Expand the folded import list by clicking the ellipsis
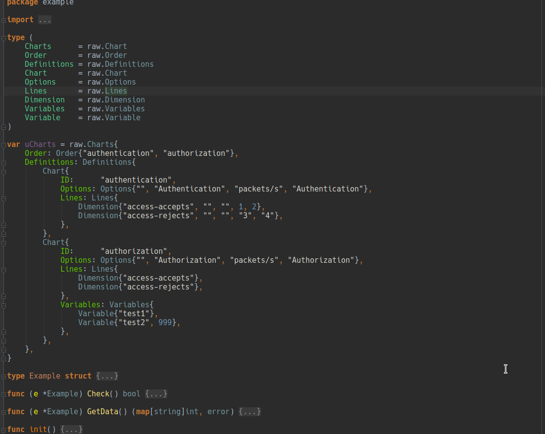This screenshot has height=434, width=545. click(x=44, y=19)
